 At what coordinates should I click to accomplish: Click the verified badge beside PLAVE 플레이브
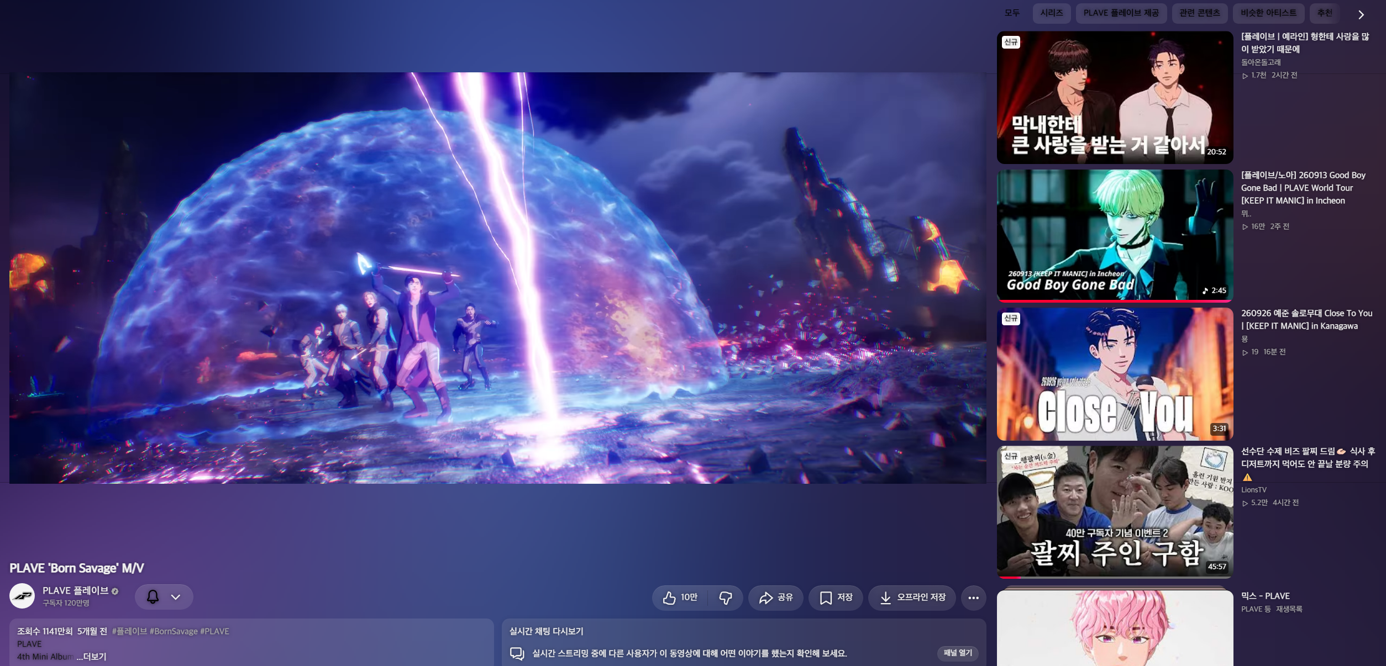click(115, 591)
